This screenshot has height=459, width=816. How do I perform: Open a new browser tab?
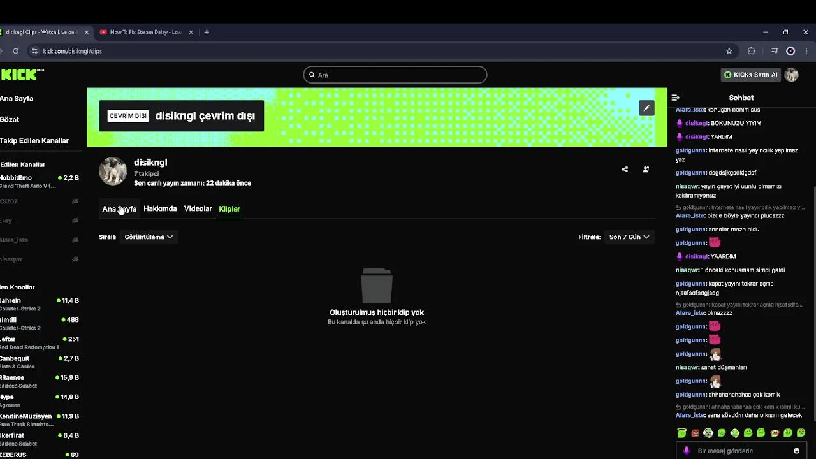click(x=207, y=32)
